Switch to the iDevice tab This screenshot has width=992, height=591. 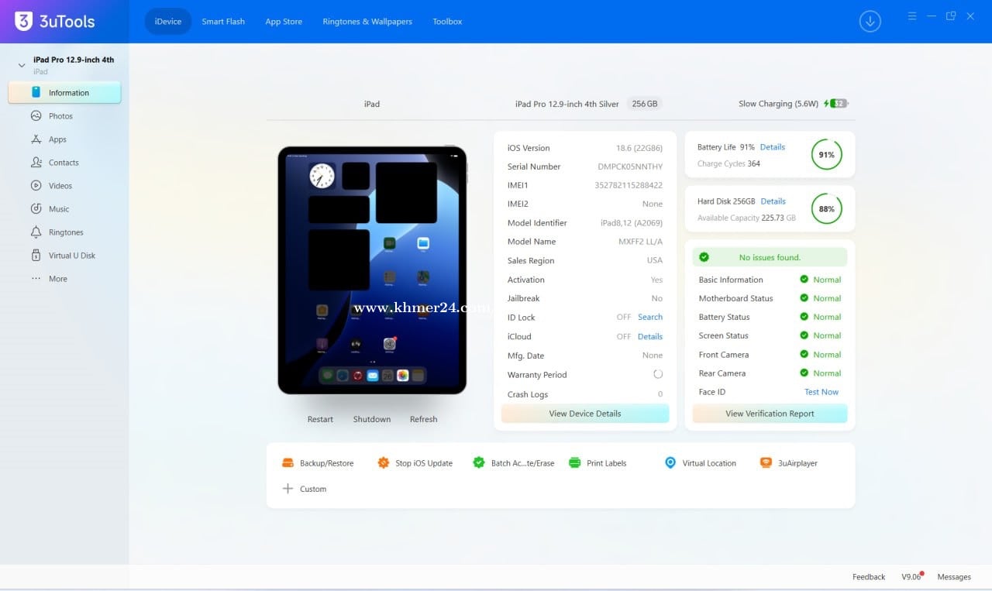tap(168, 22)
